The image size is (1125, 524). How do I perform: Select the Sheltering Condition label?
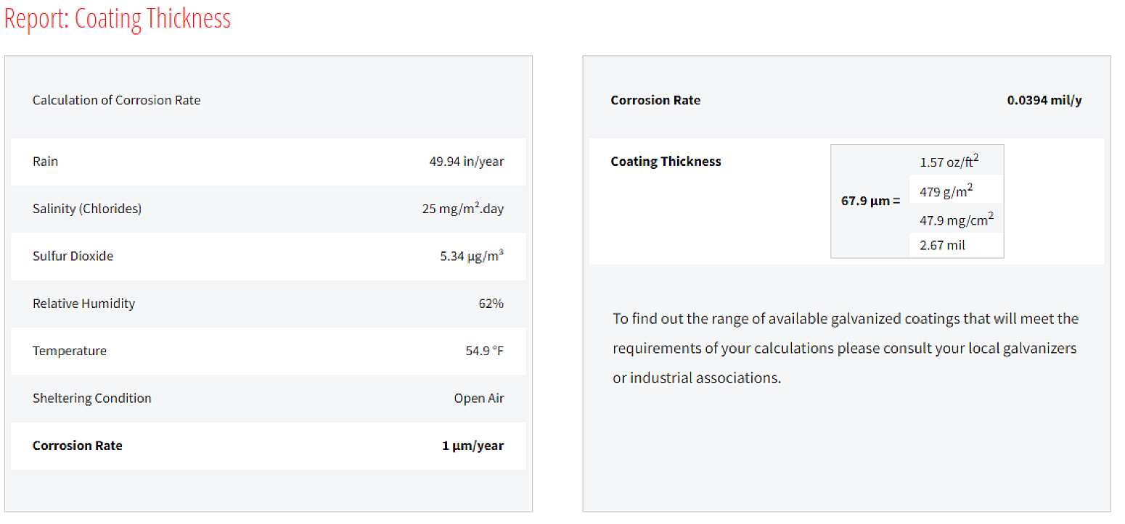tap(91, 398)
